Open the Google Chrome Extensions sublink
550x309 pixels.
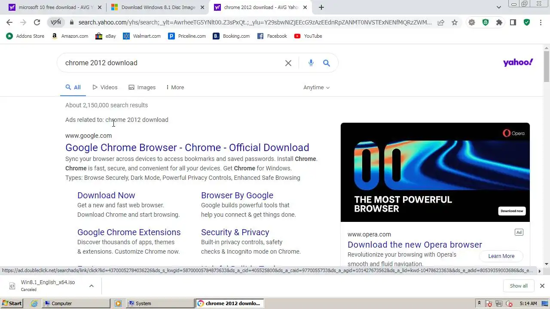tap(129, 232)
